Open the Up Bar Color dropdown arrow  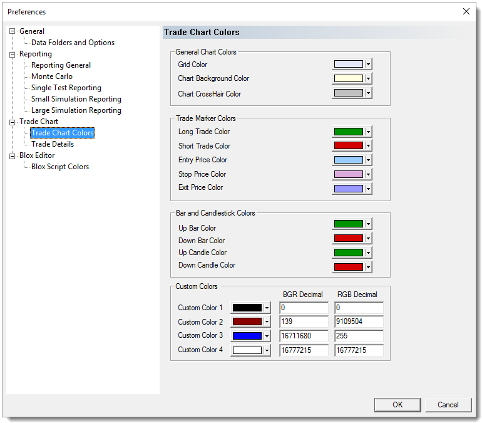[369, 224]
